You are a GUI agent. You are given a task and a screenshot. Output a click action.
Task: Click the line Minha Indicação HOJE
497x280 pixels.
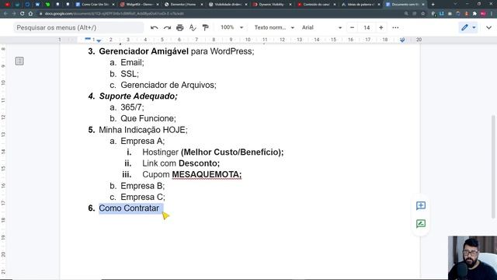click(x=143, y=130)
